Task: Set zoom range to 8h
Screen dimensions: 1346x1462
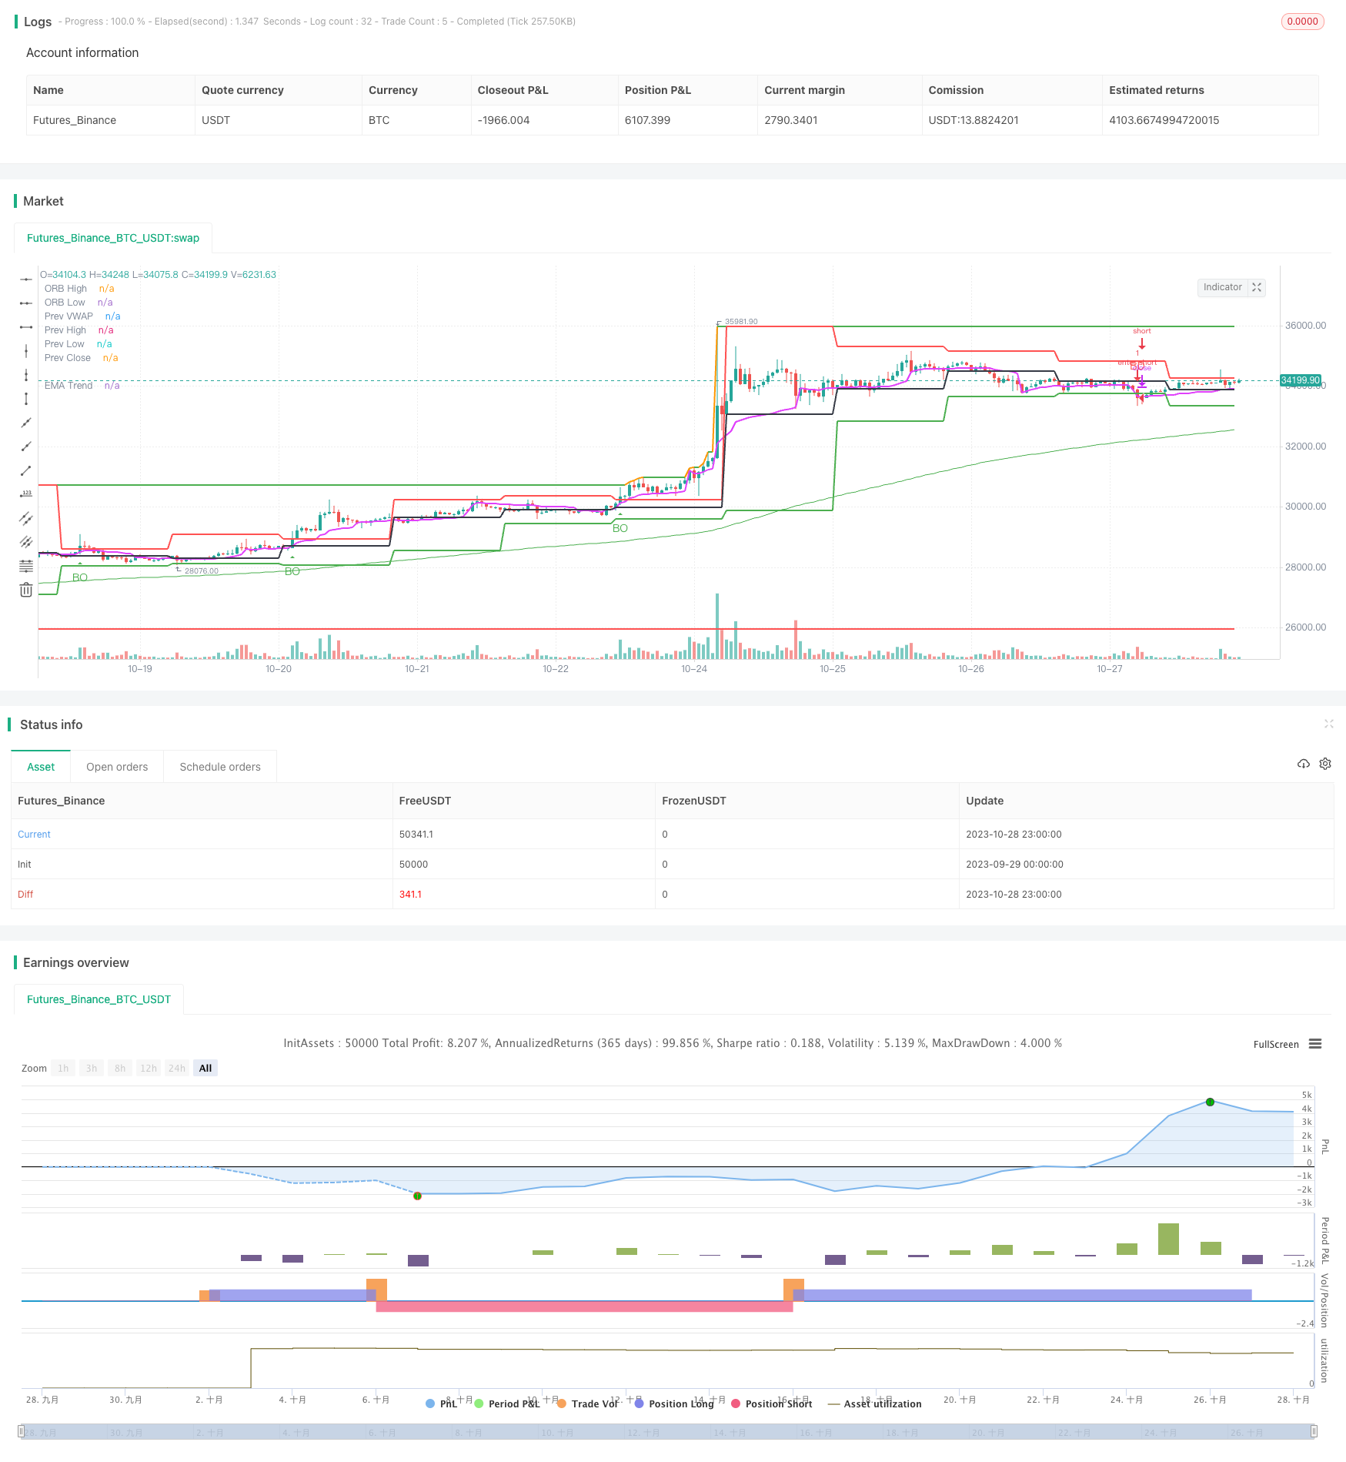Action: 120,1068
